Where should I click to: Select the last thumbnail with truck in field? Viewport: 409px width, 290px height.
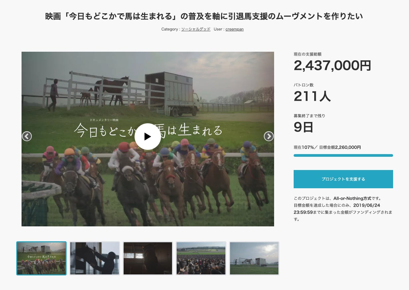click(254, 258)
